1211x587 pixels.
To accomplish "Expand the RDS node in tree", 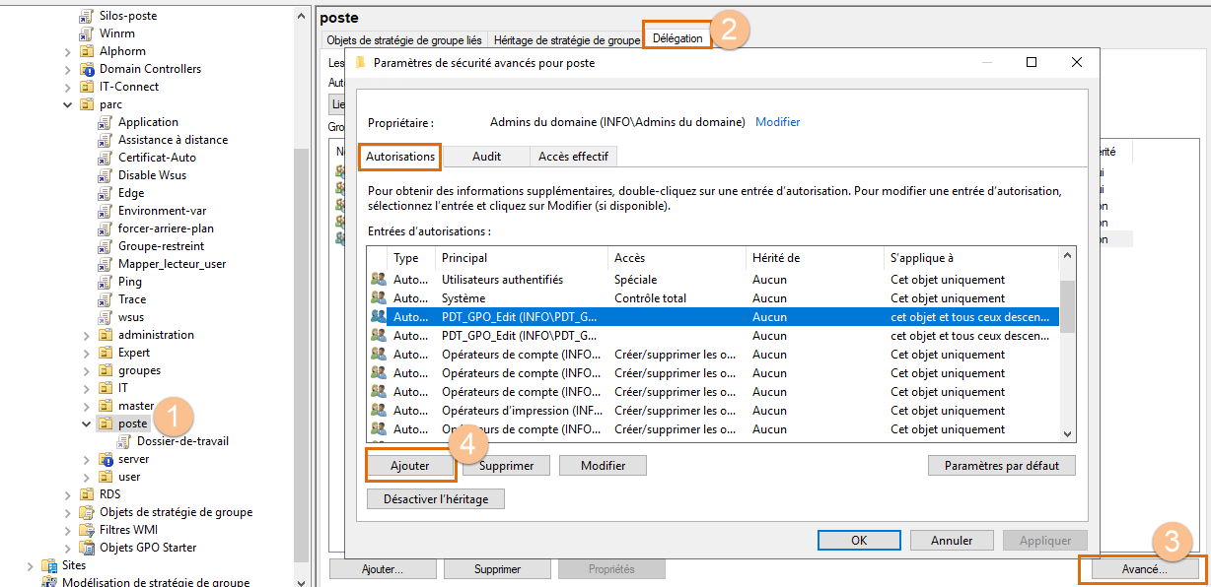I will pyautogui.click(x=68, y=494).
